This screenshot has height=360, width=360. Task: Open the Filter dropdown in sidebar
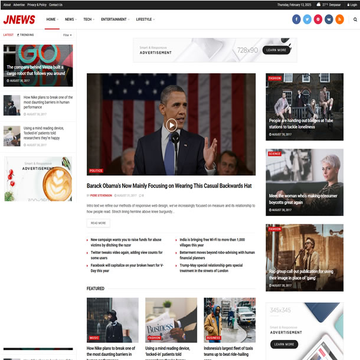(x=67, y=35)
